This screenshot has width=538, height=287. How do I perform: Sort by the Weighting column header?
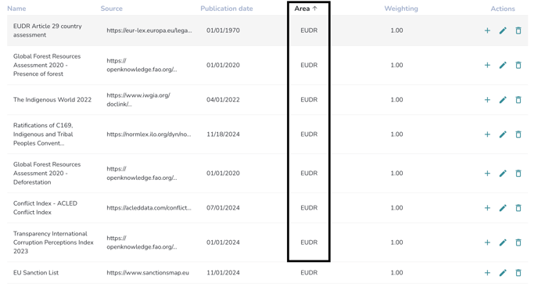pos(401,9)
